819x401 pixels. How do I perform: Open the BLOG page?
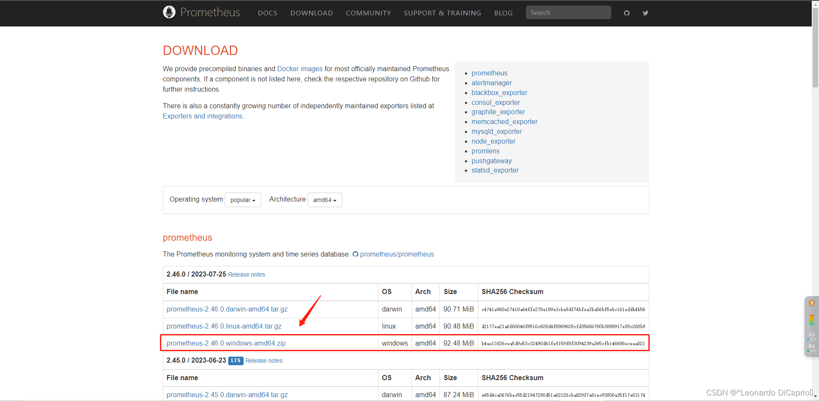503,13
